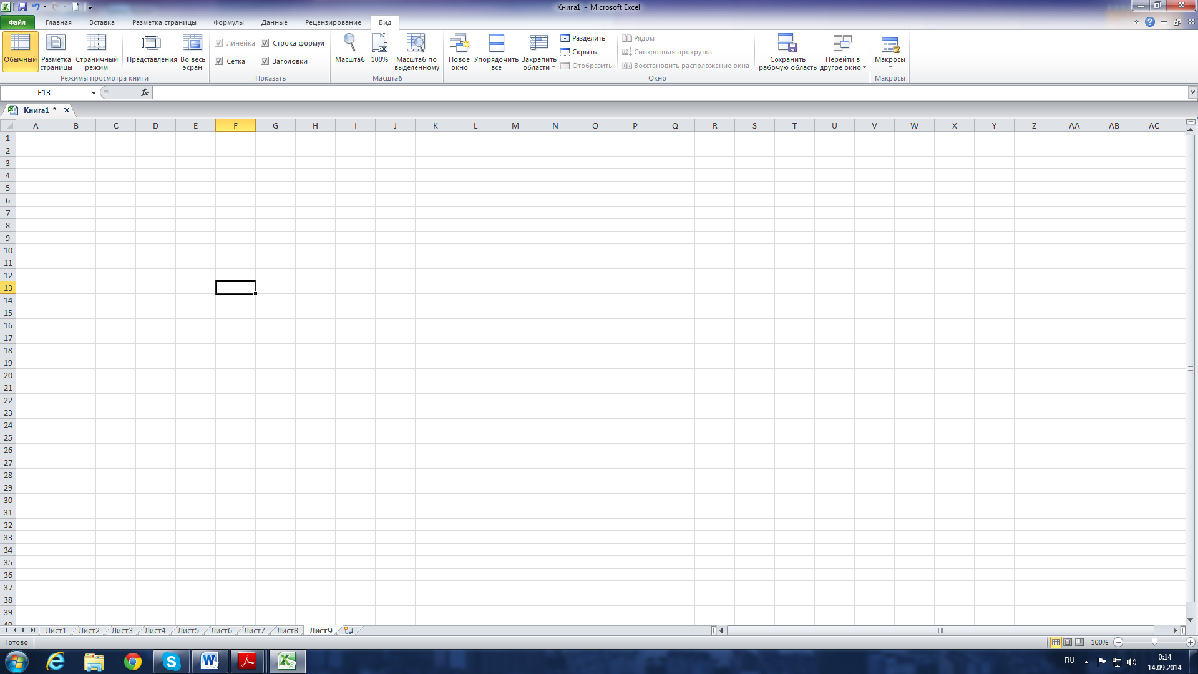Click Масштаб по выделенному zoom to selection

(x=417, y=51)
